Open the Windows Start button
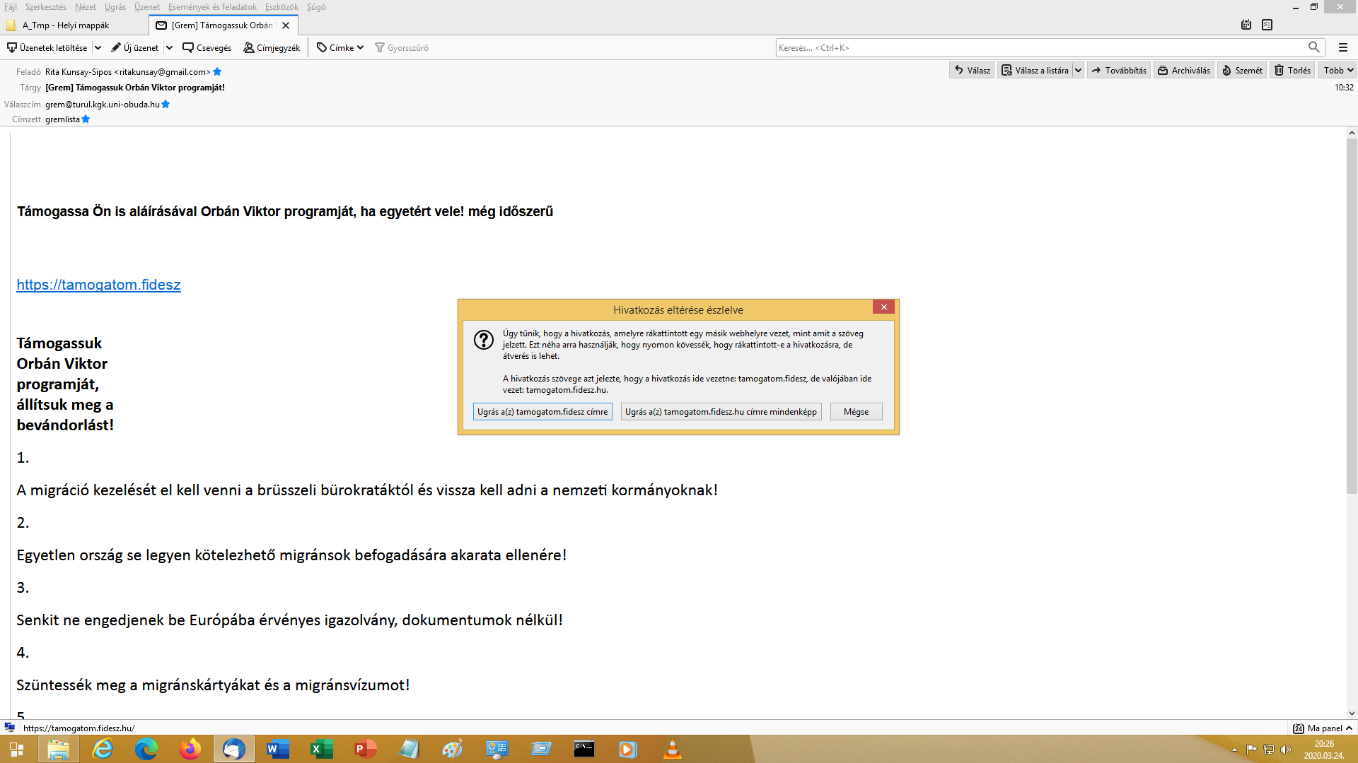 tap(16, 749)
